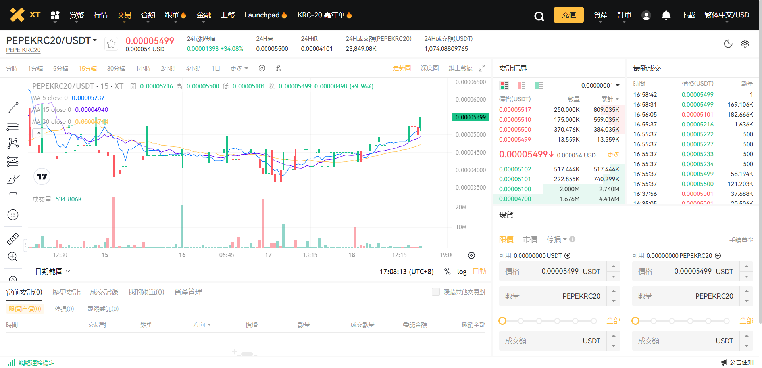
Task: Click the sell order price 0.00005517
Action: pyautogui.click(x=515, y=110)
